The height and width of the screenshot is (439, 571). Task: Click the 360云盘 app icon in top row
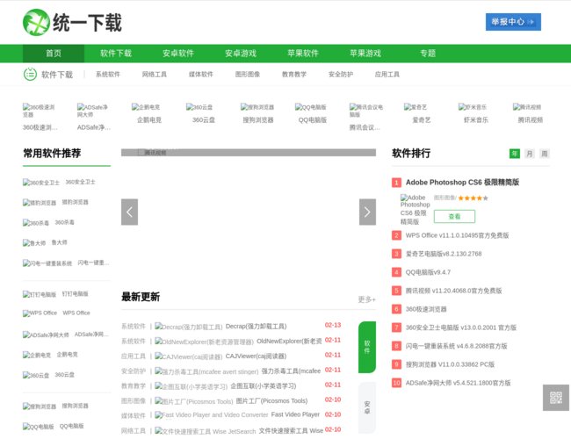click(x=199, y=107)
